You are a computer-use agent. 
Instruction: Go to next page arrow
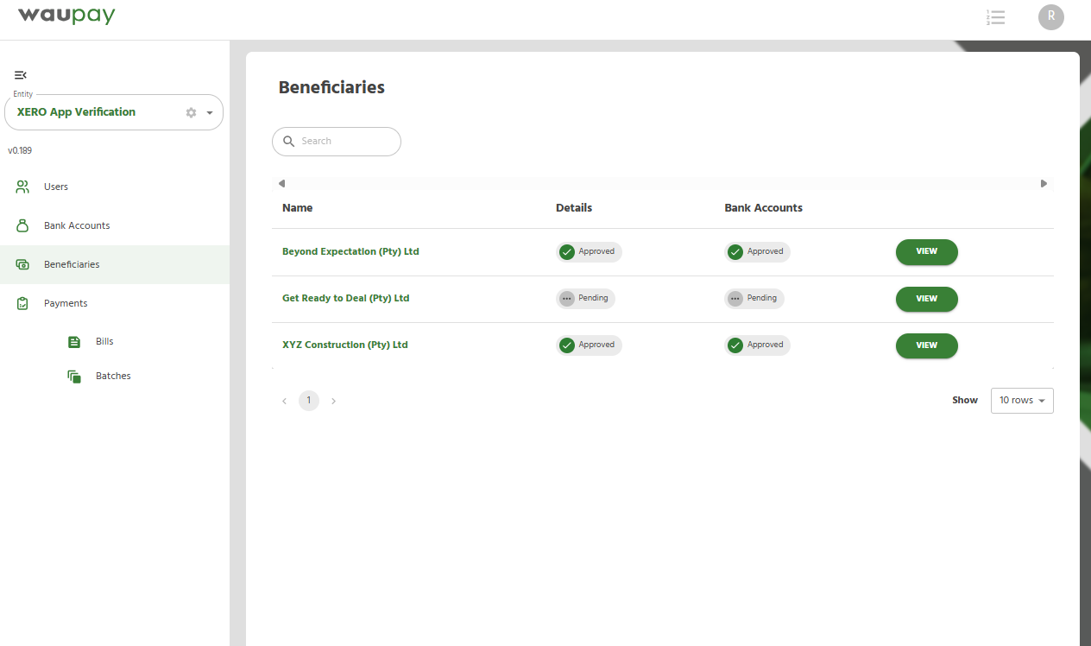(334, 402)
